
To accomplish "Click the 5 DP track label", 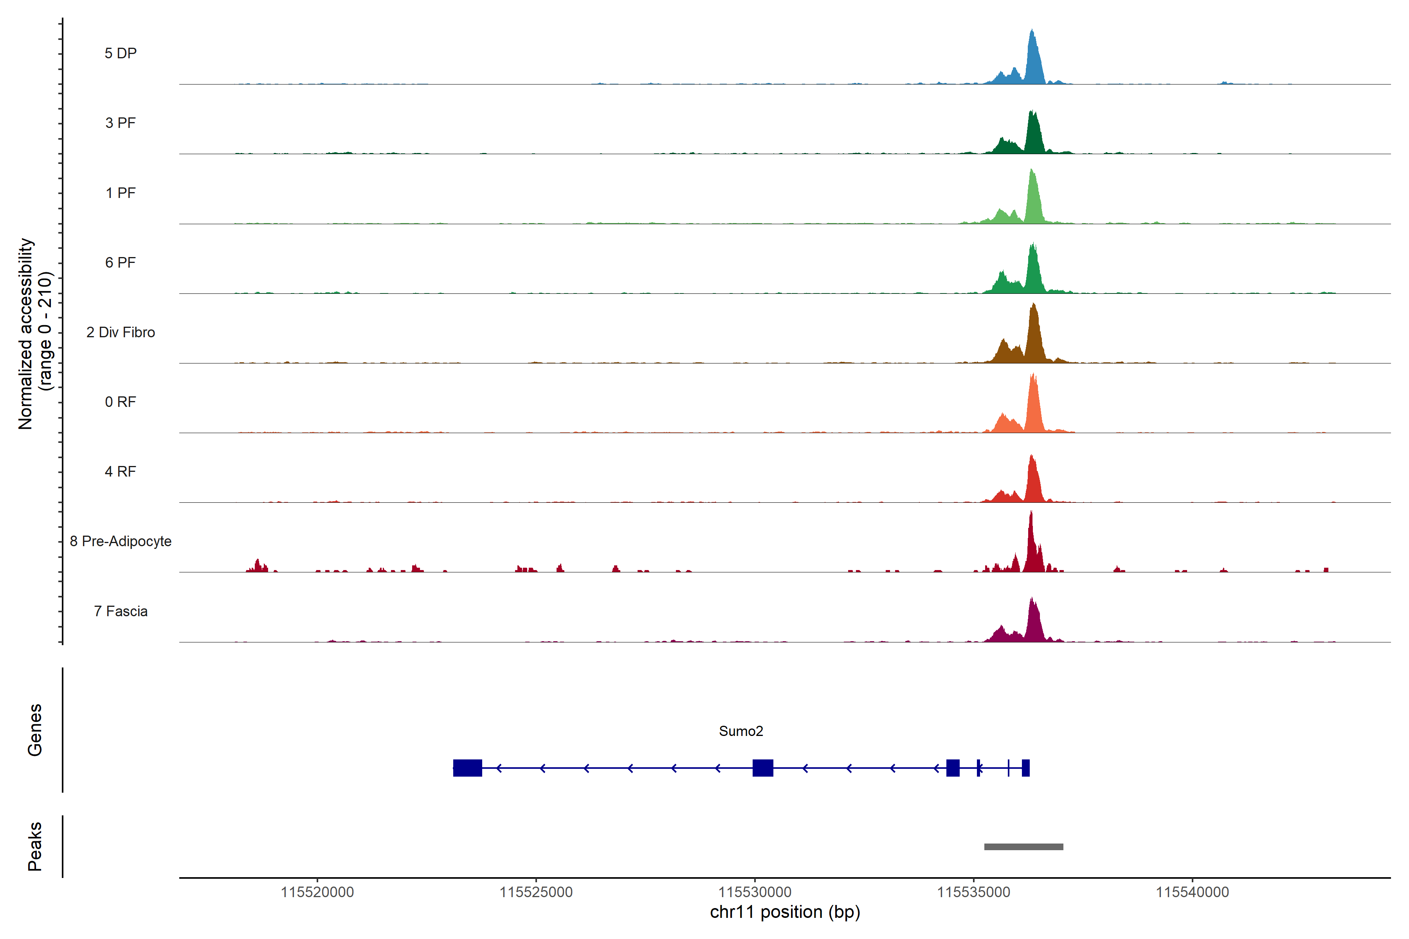I will click(x=121, y=53).
